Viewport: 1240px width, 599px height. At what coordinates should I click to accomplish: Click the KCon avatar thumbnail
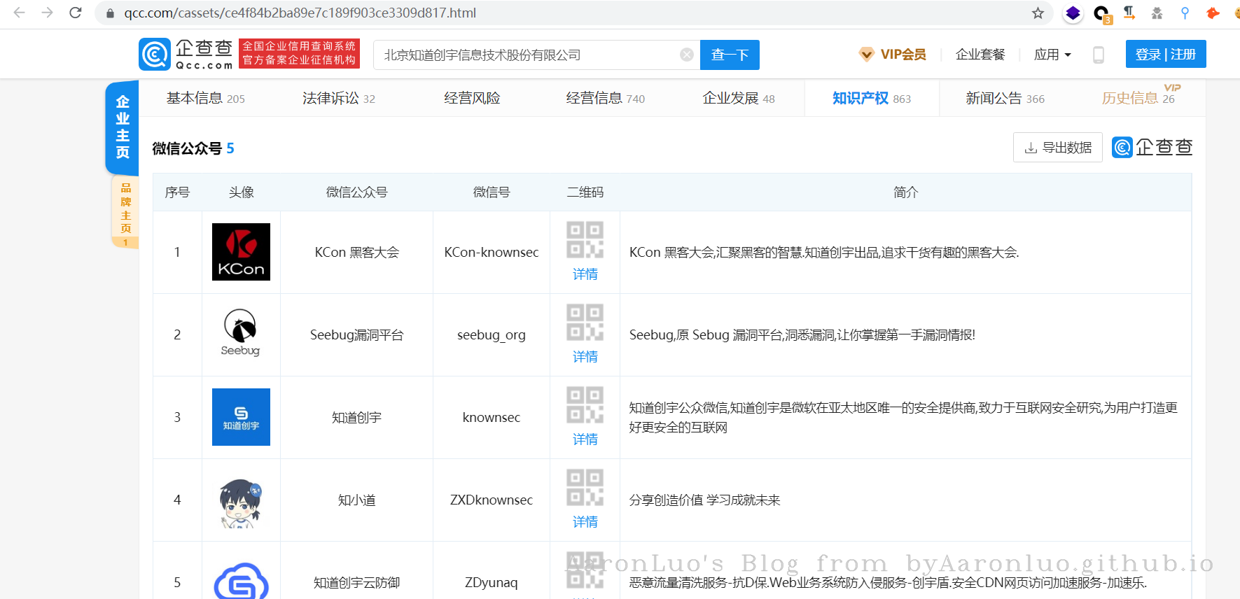[x=241, y=252]
